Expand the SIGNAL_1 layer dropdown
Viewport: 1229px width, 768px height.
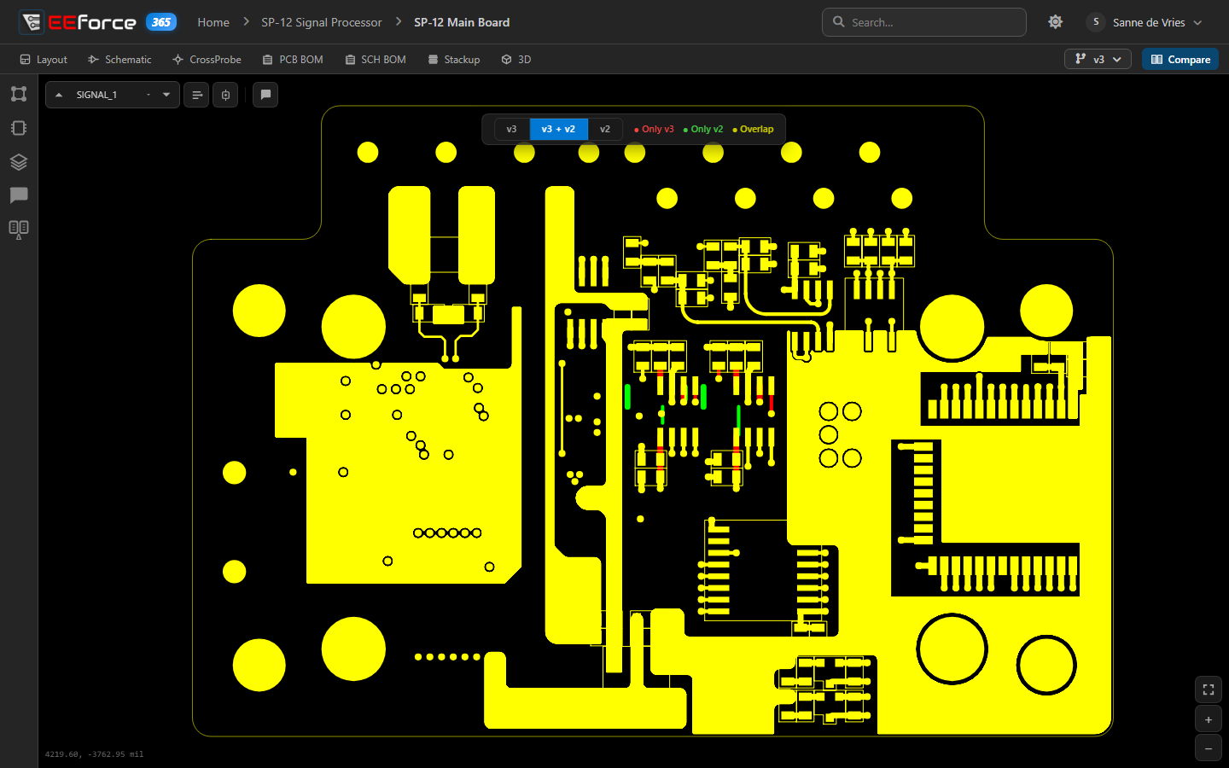tap(166, 95)
